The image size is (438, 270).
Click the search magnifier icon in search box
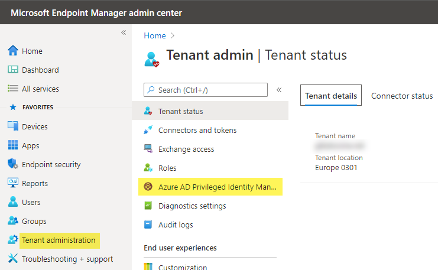[151, 90]
